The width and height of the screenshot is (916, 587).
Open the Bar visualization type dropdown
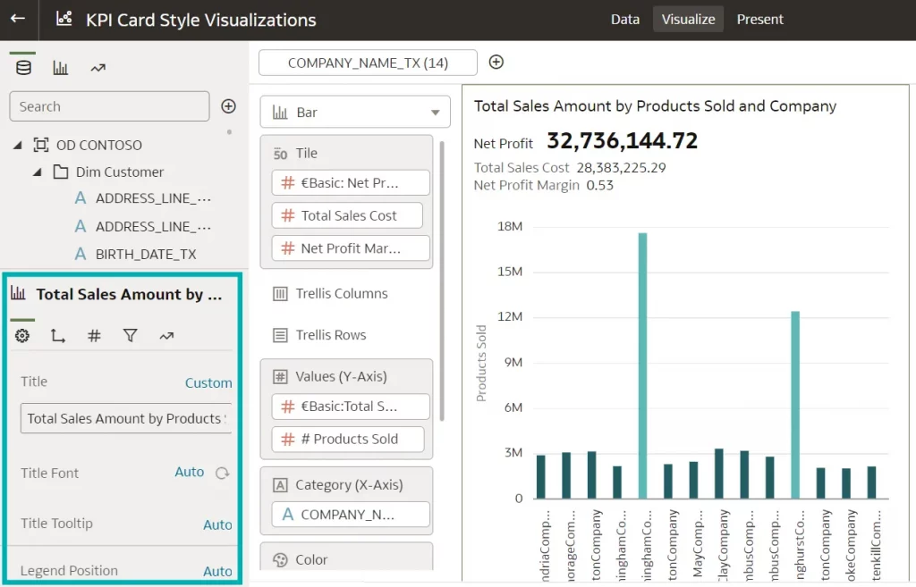point(355,113)
